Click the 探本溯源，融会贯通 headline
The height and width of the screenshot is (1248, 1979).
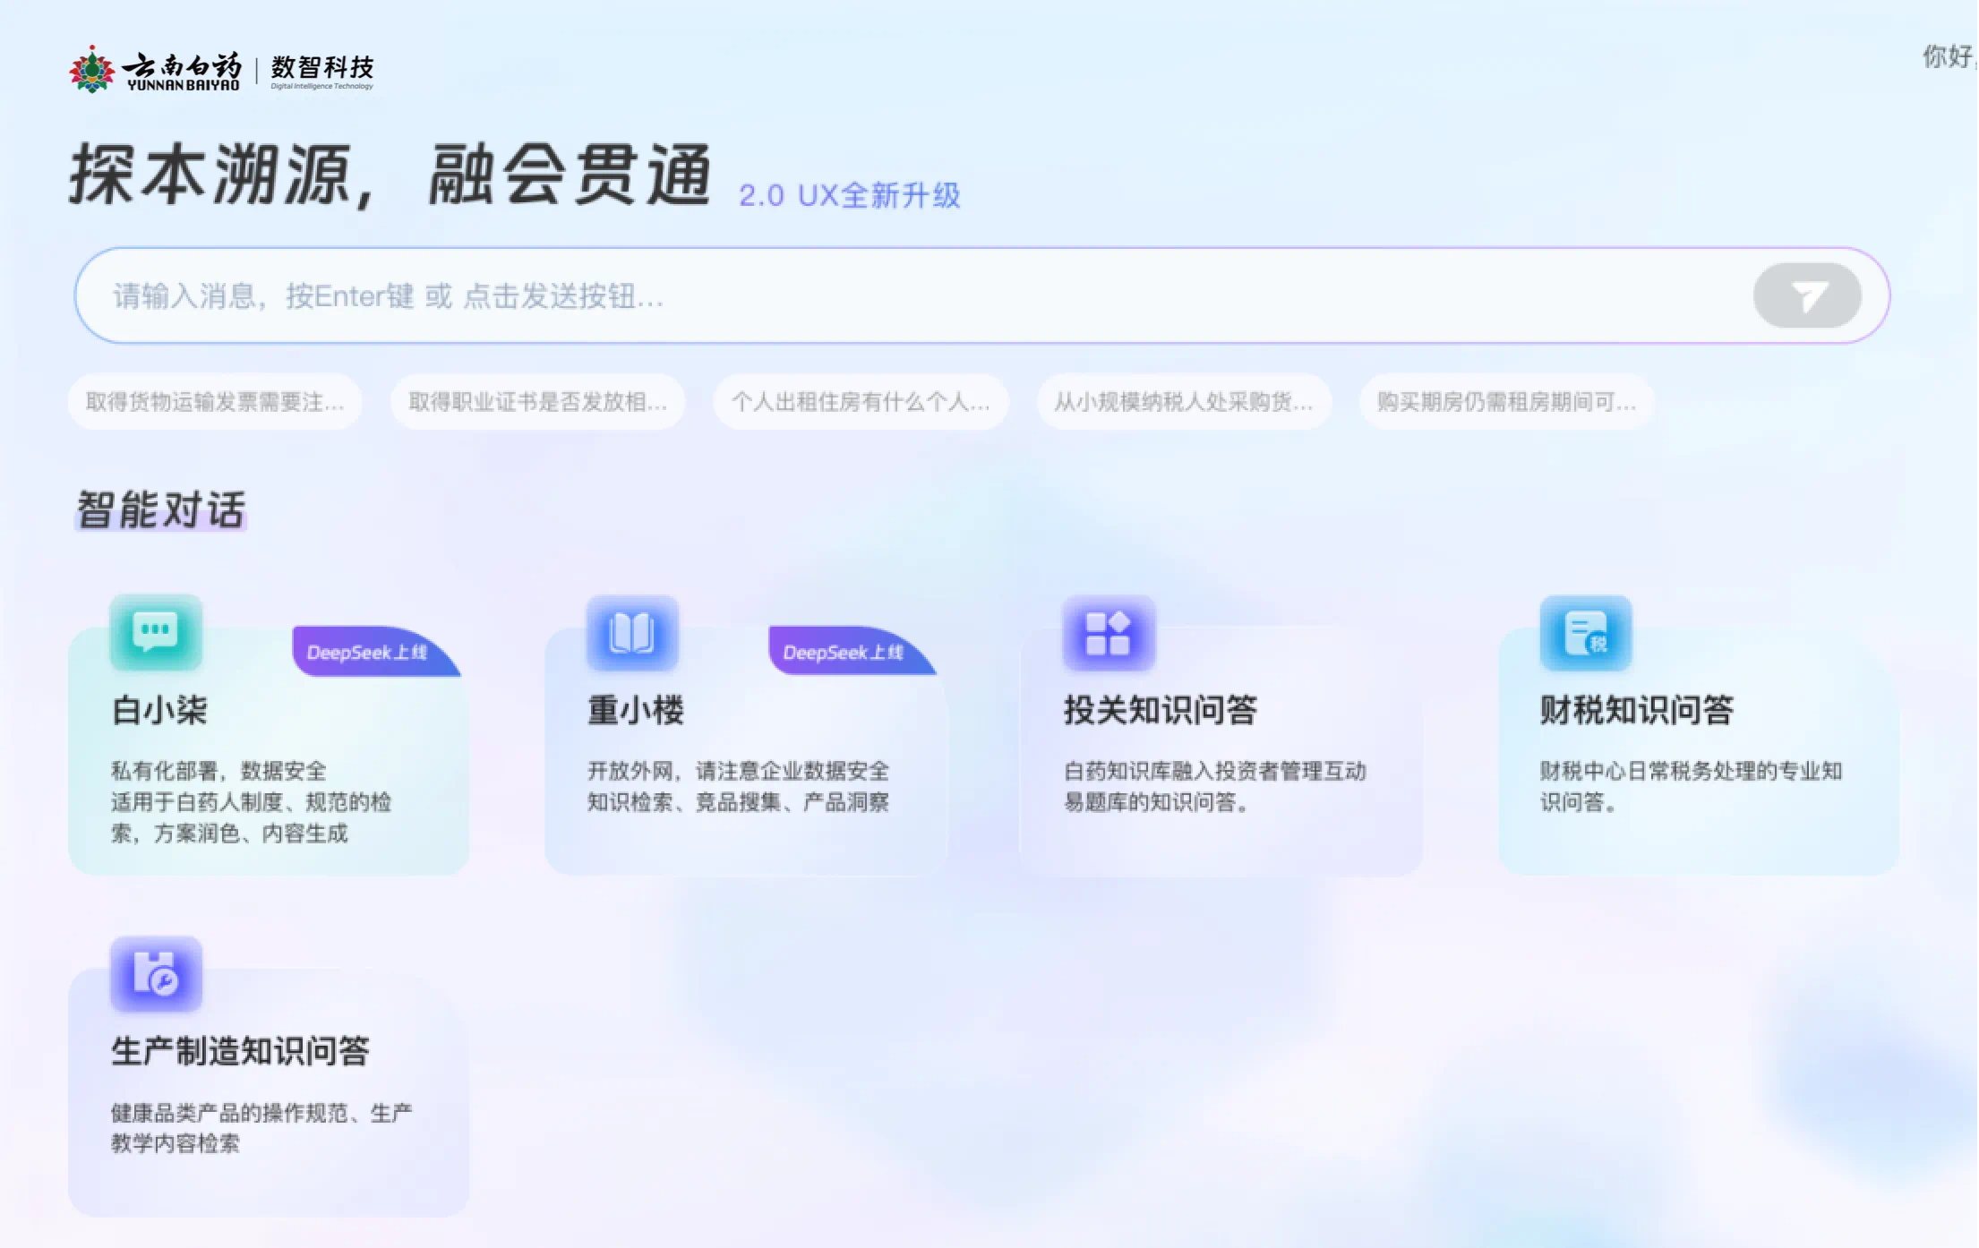(x=390, y=175)
